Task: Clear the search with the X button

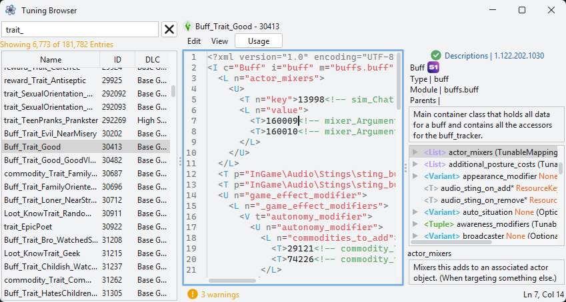Action: coord(169,29)
